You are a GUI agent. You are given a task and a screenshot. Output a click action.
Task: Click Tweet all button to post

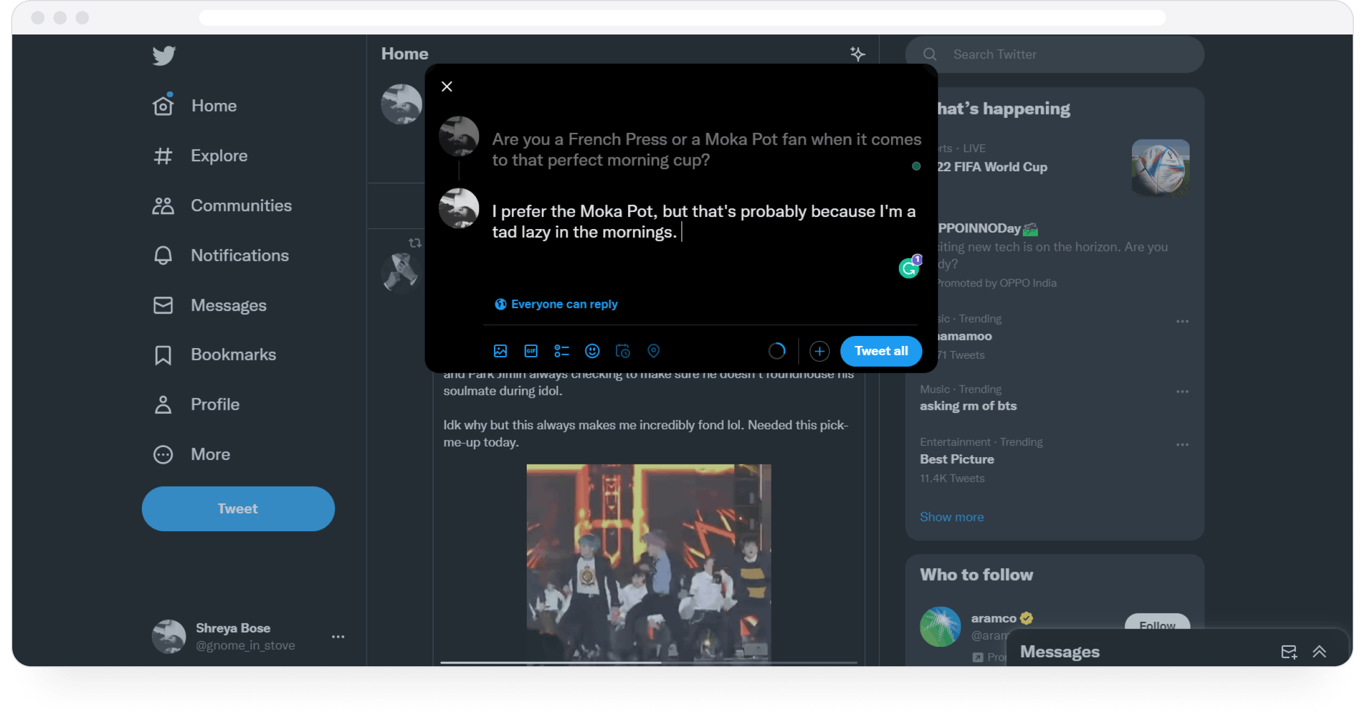[880, 350]
